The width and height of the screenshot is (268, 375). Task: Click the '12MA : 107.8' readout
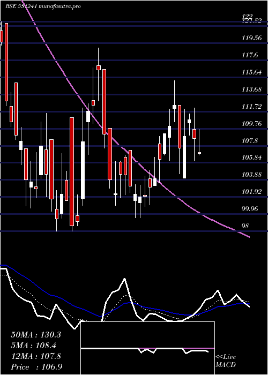(36, 356)
